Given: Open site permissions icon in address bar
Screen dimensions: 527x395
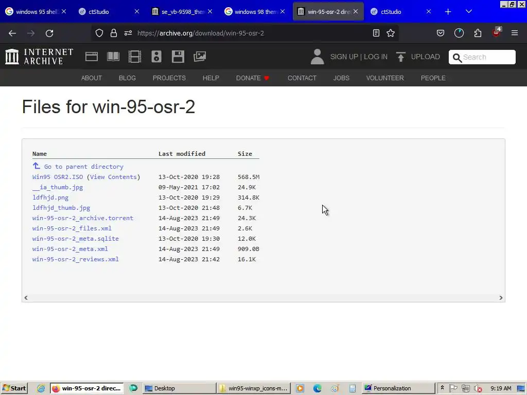Looking at the screenshot, I should pos(128,33).
